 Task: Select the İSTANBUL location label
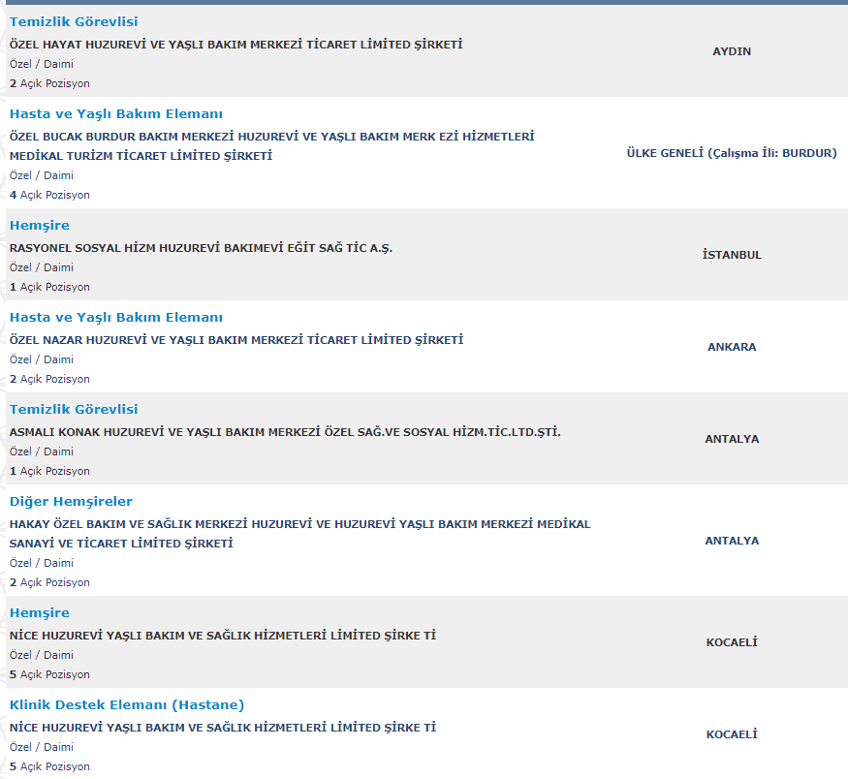[x=732, y=255]
